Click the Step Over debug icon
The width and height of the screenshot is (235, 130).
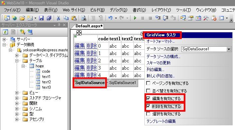(166, 18)
